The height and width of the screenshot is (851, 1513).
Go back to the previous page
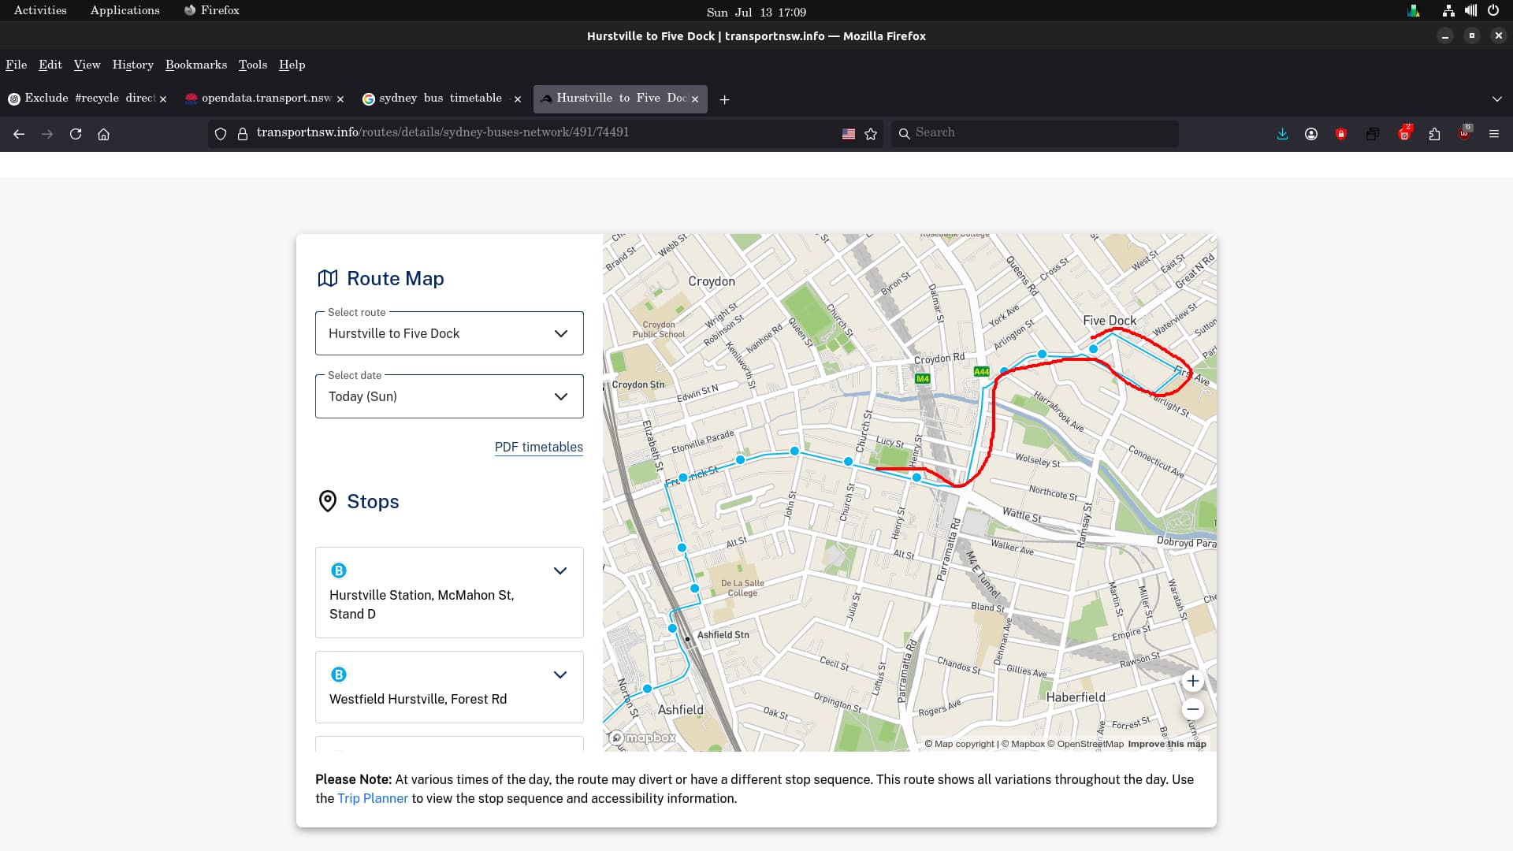pyautogui.click(x=19, y=134)
